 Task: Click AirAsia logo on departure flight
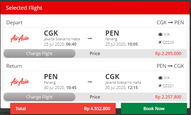click(20, 38)
